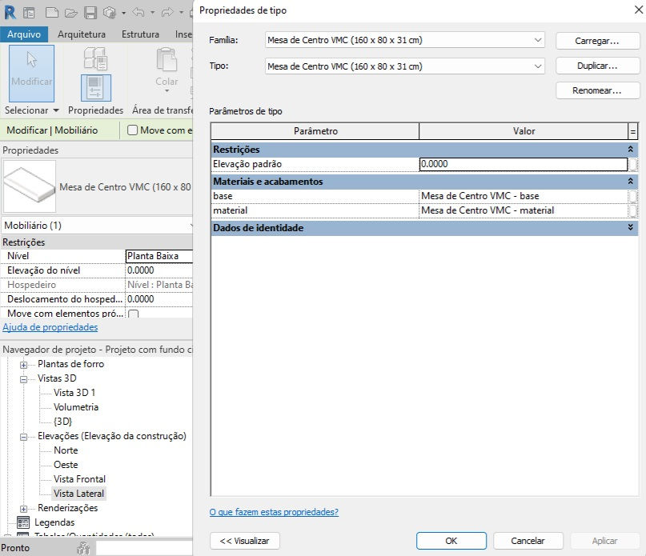Switch to the Estrutura tab
Image resolution: width=646 pixels, height=556 pixels.
tap(141, 34)
